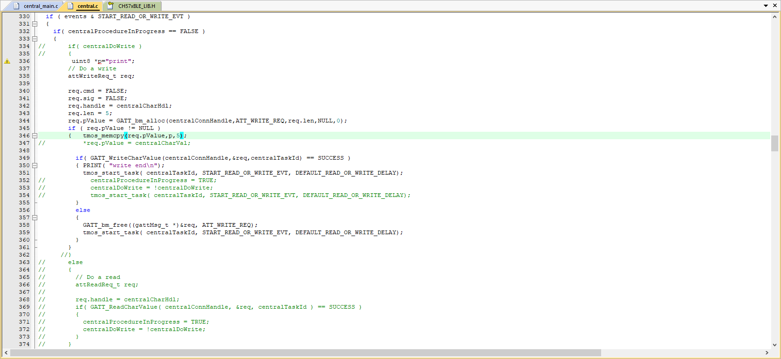Viewport: 781px width, 359px height.
Task: Click 'NULL' on line 345 condition
Action: [x=146, y=128]
